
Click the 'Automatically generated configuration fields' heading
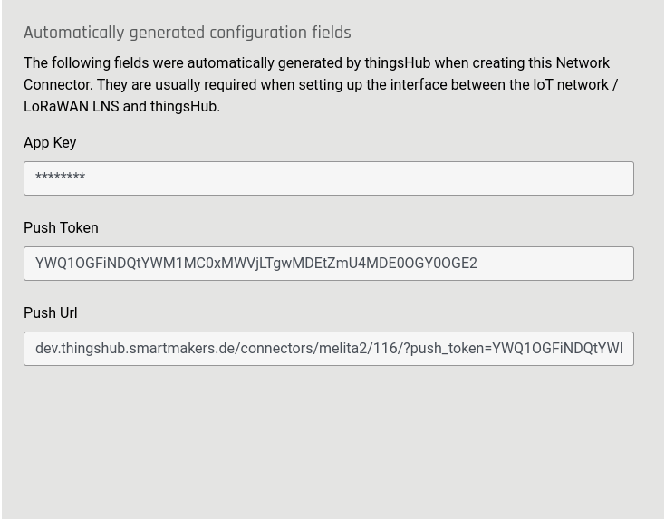click(x=187, y=33)
